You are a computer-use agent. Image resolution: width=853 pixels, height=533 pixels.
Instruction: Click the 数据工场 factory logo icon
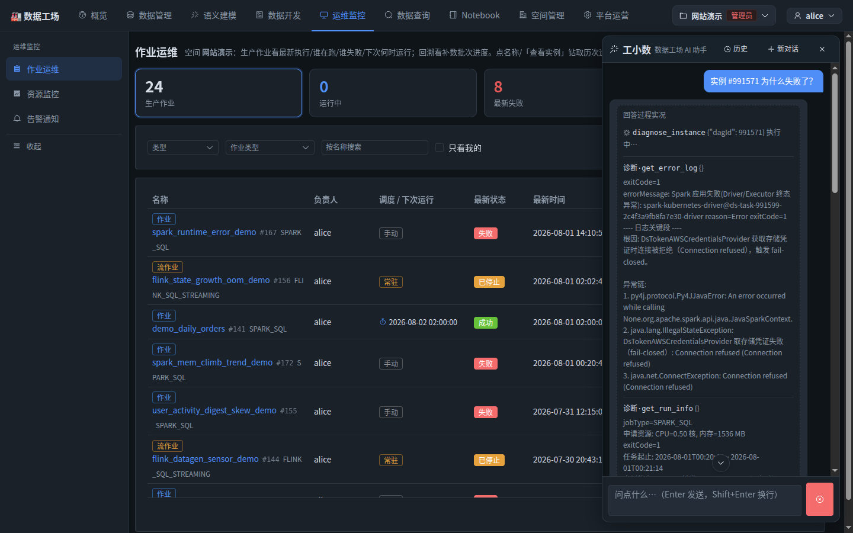[16, 17]
